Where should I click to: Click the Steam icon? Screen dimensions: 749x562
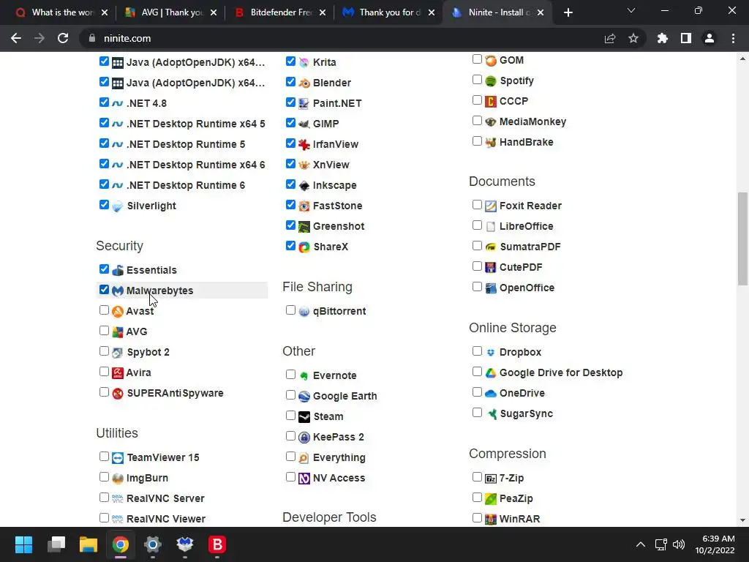coord(304,416)
